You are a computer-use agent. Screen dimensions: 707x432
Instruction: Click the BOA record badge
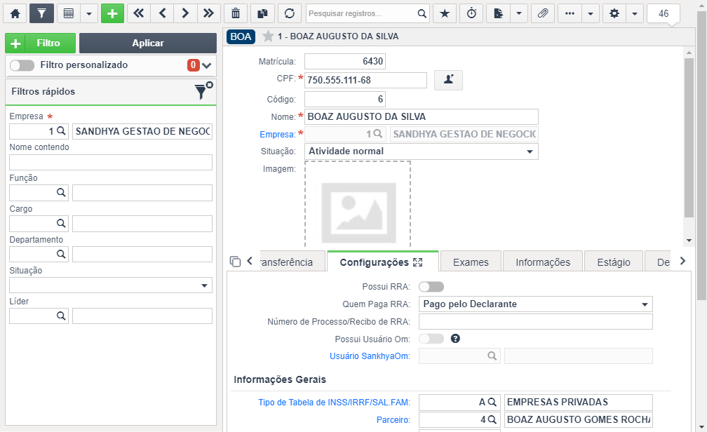[x=241, y=36]
